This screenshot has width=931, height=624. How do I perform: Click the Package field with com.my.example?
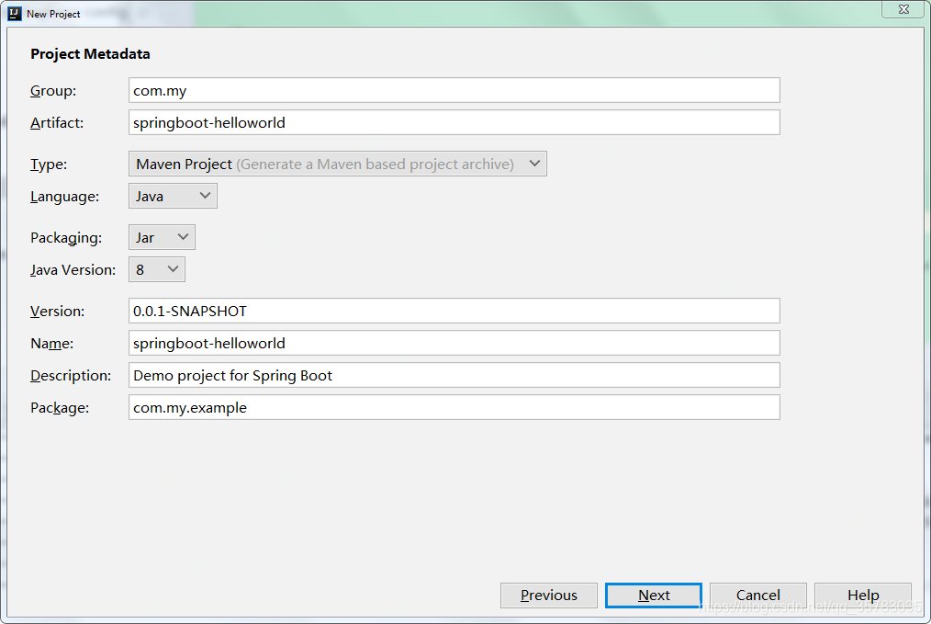454,407
